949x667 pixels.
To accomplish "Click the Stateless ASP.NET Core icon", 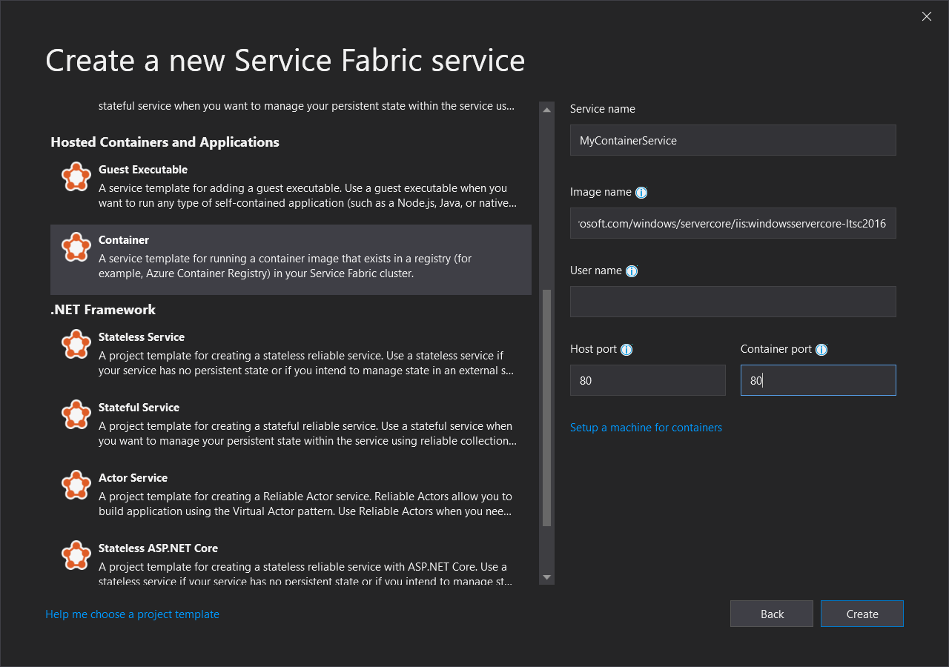I will (76, 556).
